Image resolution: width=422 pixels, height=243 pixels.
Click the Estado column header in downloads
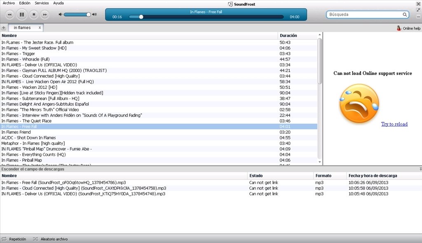pyautogui.click(x=280, y=176)
